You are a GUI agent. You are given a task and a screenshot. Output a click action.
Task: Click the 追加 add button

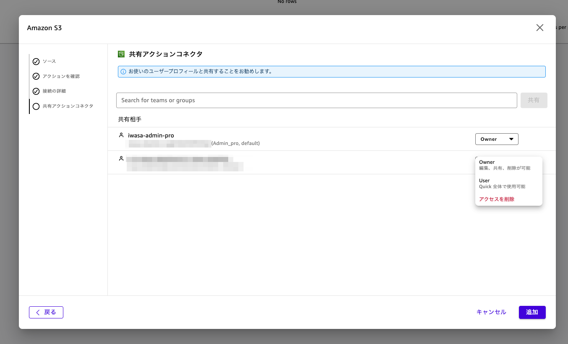[532, 312]
